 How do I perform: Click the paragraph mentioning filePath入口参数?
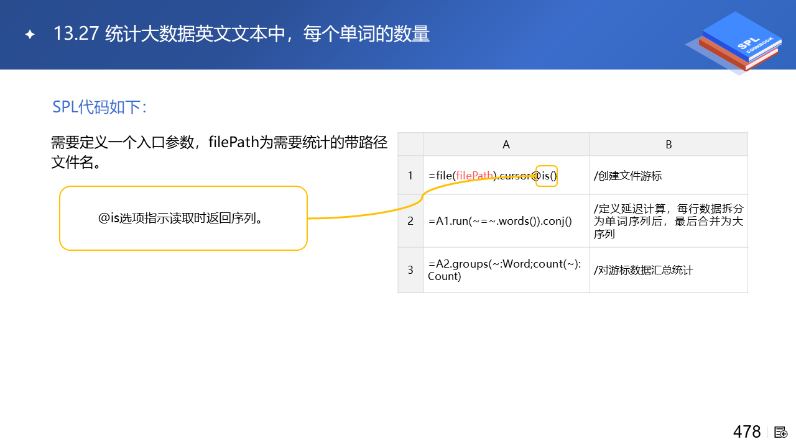click(219, 153)
